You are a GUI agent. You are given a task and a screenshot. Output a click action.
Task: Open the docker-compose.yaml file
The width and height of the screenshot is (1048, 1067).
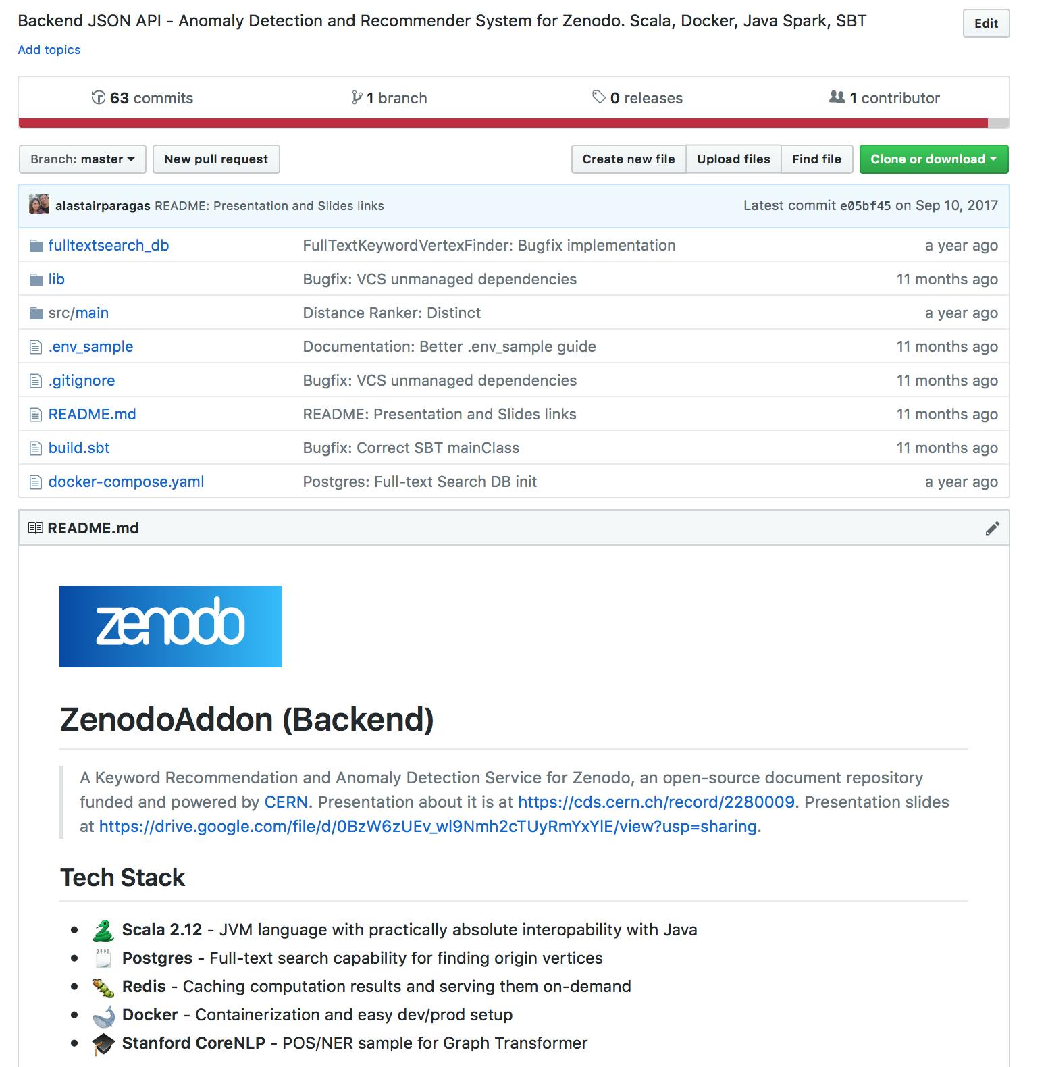(126, 482)
